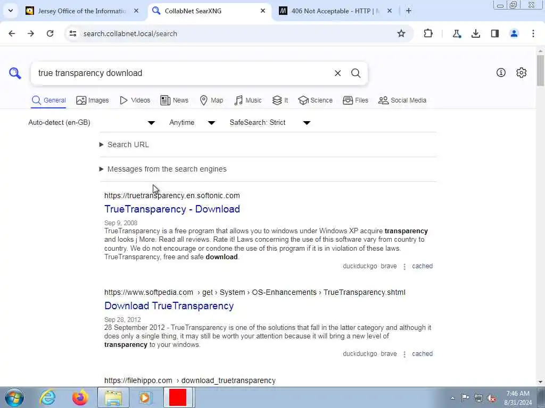Open Windows Explorer from taskbar
The width and height of the screenshot is (545, 408).
(113, 397)
